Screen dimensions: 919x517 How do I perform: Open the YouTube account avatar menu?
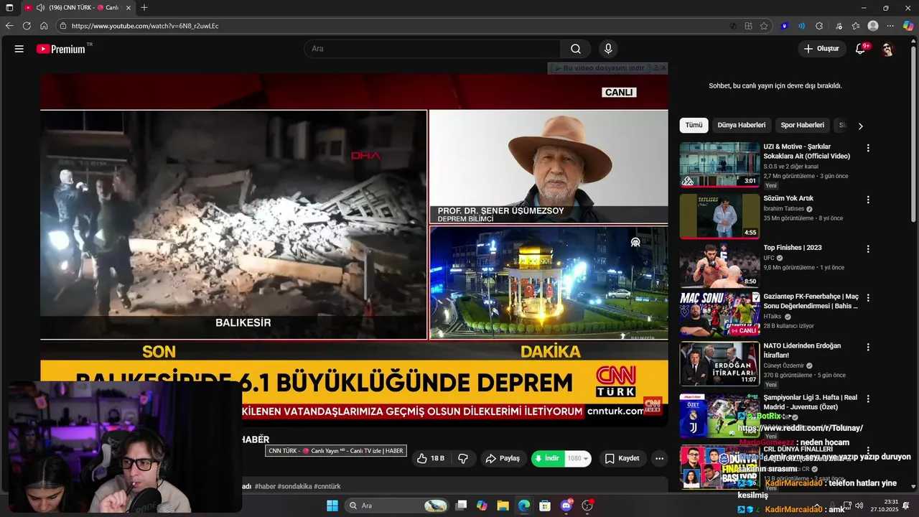pos(888,49)
